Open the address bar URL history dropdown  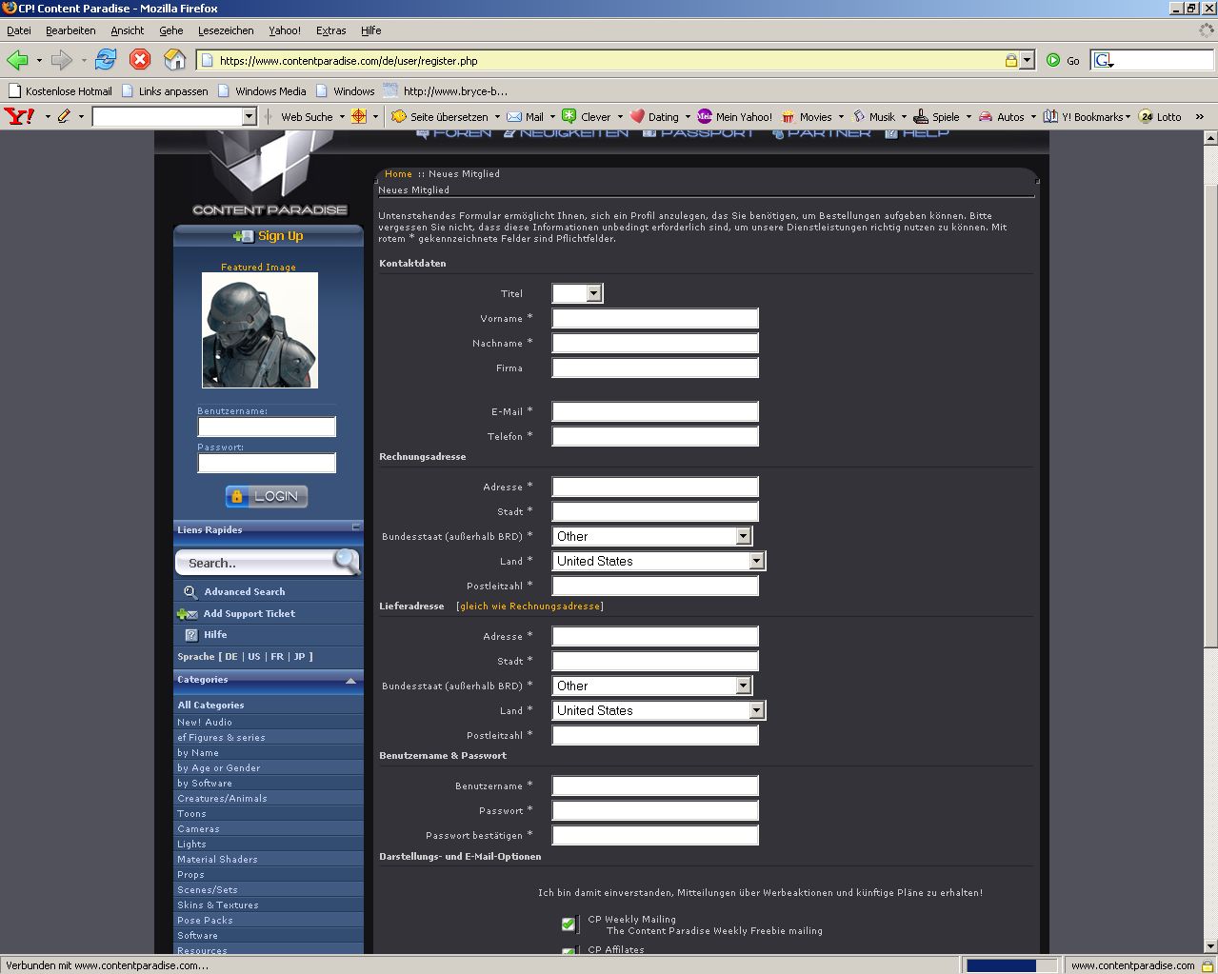pos(1027,60)
